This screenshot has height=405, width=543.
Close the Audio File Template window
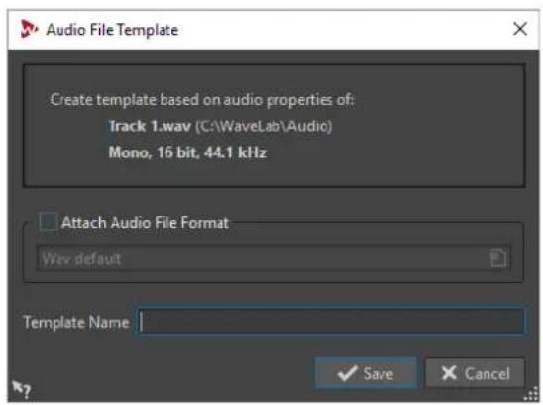pos(520,29)
